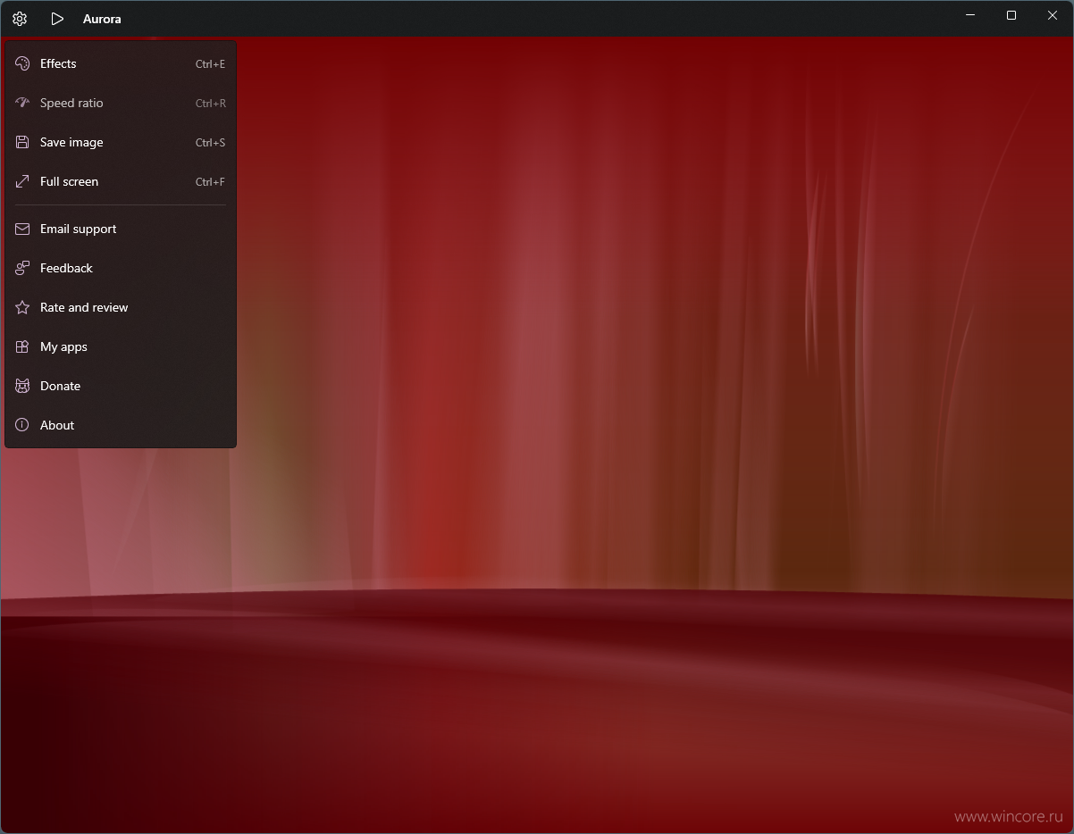Image resolution: width=1074 pixels, height=834 pixels.
Task: Click the speedometer icon beside Speed ratio
Action: pyautogui.click(x=22, y=103)
